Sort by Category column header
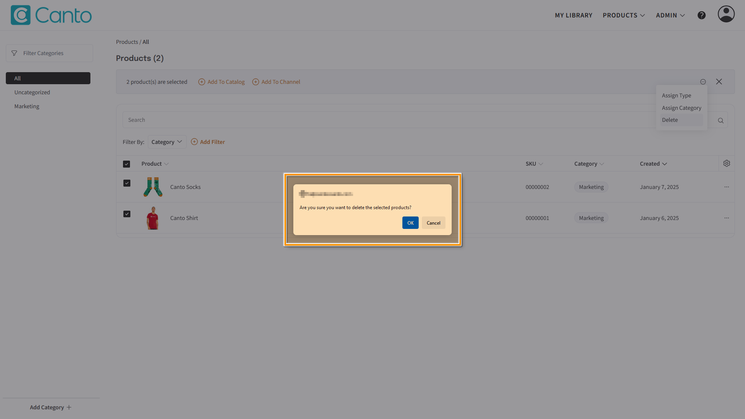 589,164
